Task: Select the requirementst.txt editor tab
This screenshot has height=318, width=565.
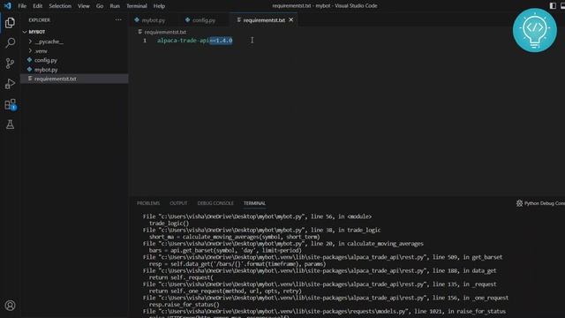Action: click(264, 20)
